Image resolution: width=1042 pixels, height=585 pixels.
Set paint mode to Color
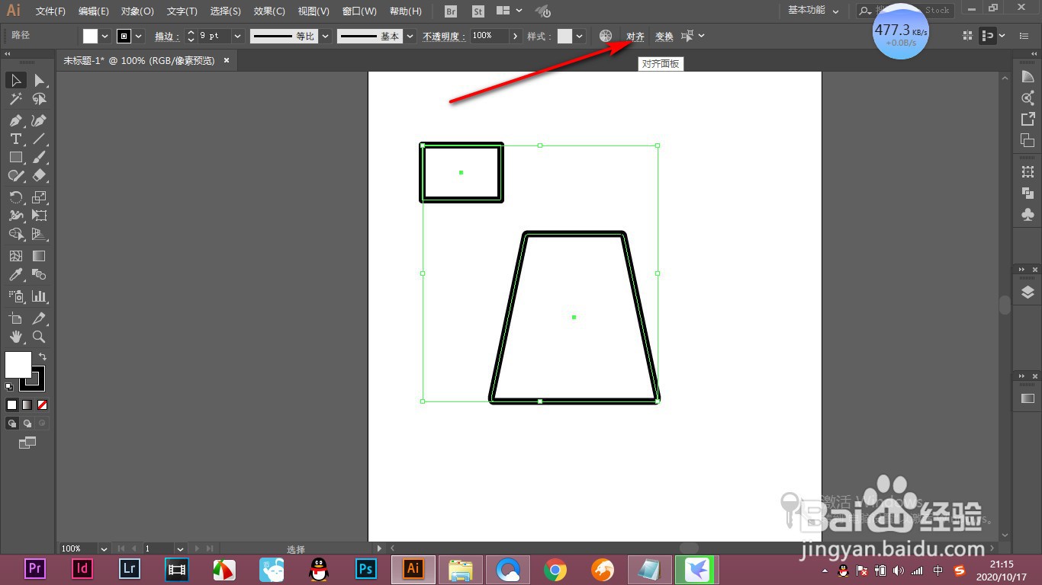coord(12,405)
